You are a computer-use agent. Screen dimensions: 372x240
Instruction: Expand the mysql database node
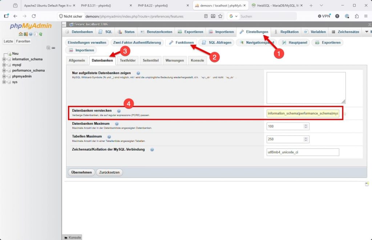(4, 65)
